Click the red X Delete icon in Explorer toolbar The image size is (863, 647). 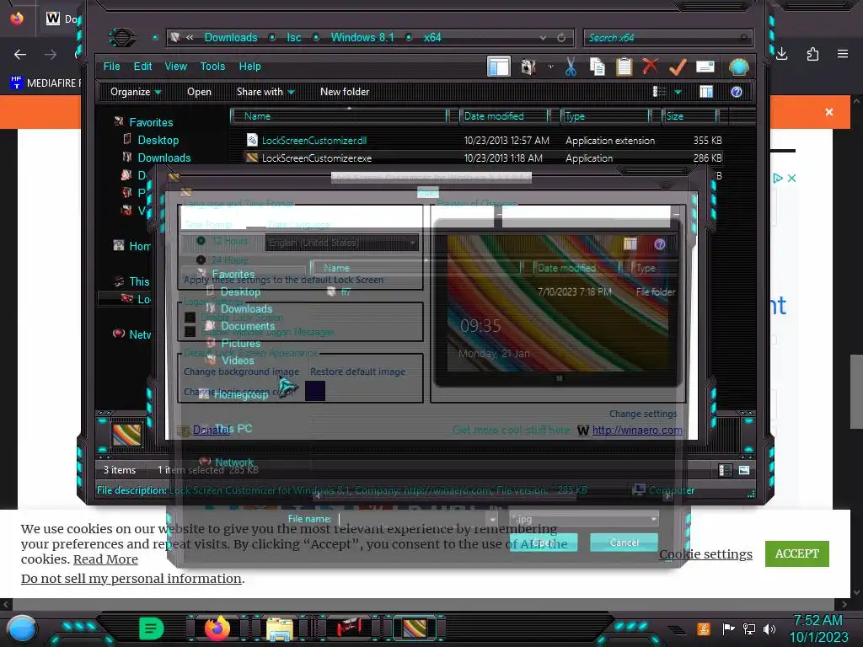click(x=650, y=67)
